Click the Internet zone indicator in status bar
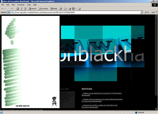The width and height of the screenshot is (158, 114). [140, 112]
